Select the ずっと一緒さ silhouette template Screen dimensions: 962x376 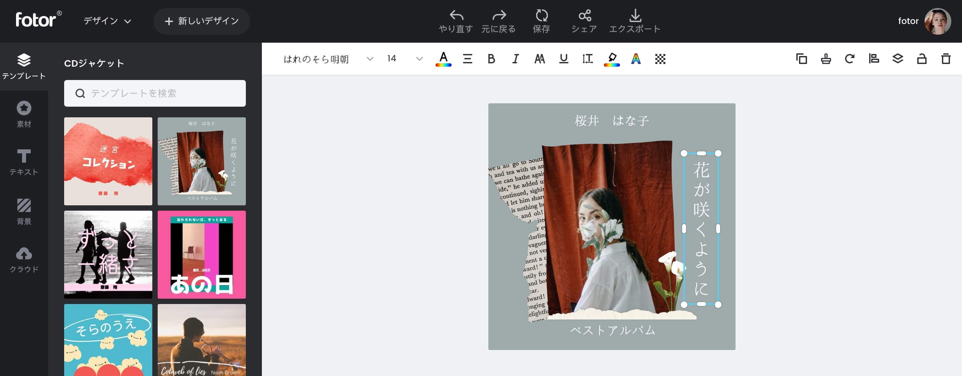pos(108,255)
